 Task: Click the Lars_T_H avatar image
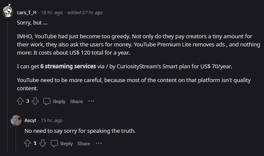8,12
